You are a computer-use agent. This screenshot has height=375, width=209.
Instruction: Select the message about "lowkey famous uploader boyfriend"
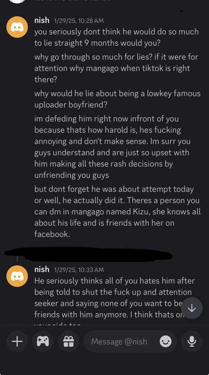(117, 99)
